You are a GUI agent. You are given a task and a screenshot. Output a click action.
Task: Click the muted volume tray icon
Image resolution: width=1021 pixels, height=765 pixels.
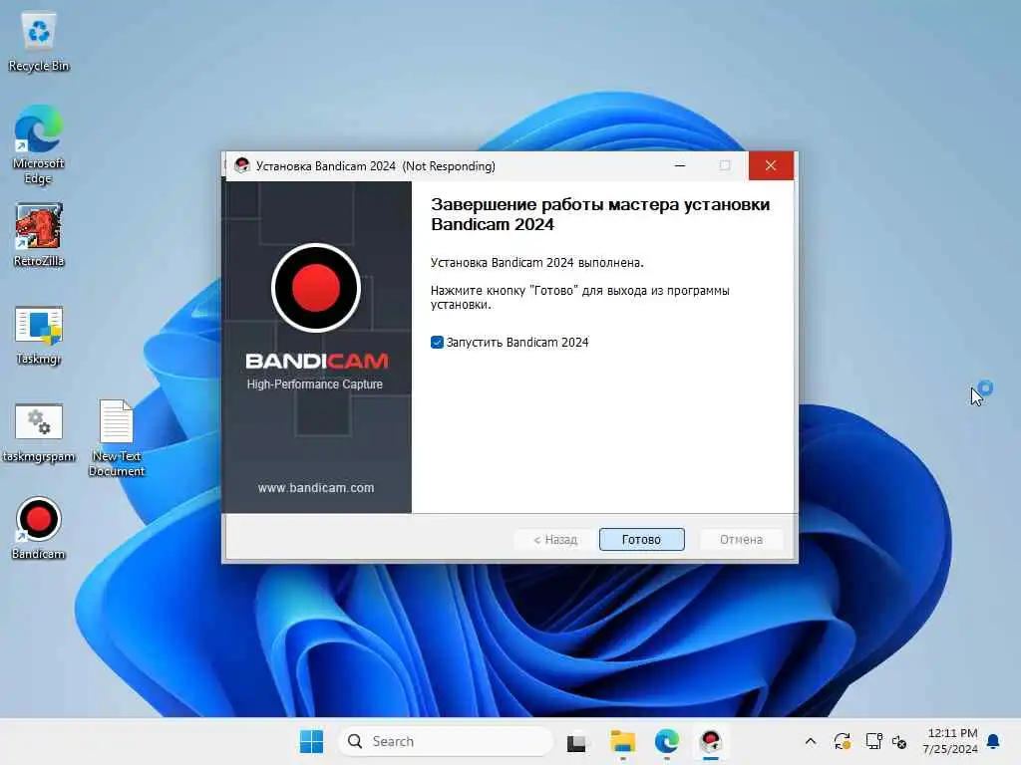click(x=899, y=741)
